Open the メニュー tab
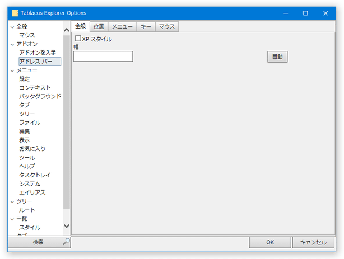The height and width of the screenshot is (259, 344). 123,27
